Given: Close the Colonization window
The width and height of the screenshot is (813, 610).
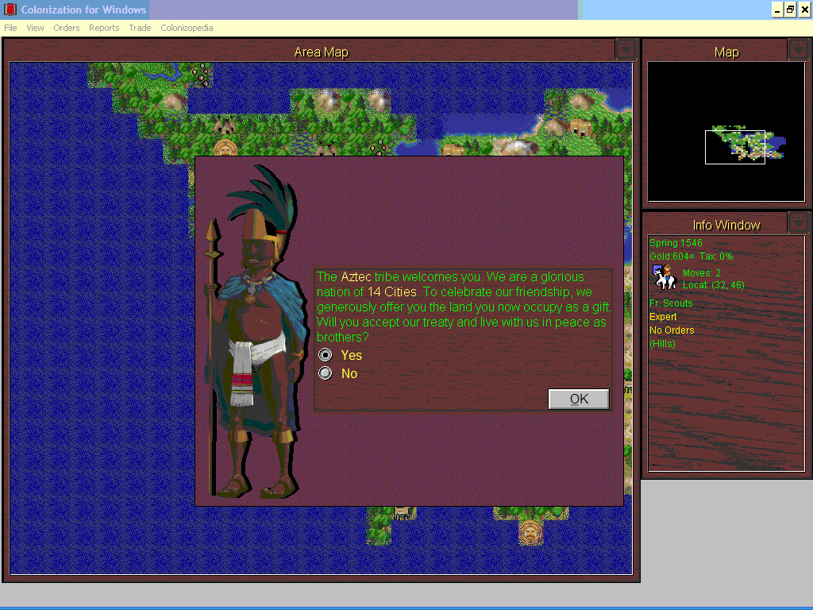Looking at the screenshot, I should 803,10.
